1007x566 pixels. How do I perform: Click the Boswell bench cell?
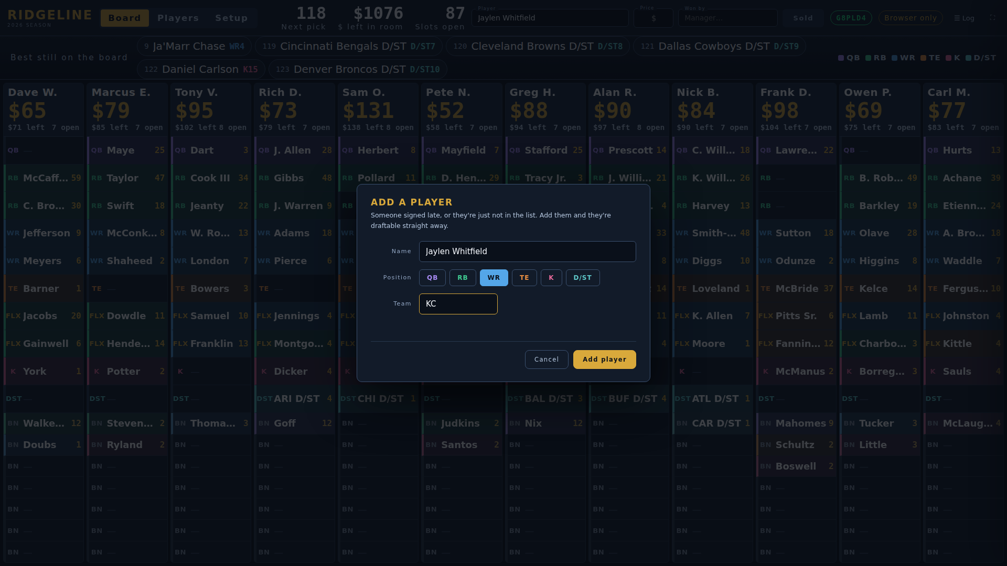click(x=796, y=466)
